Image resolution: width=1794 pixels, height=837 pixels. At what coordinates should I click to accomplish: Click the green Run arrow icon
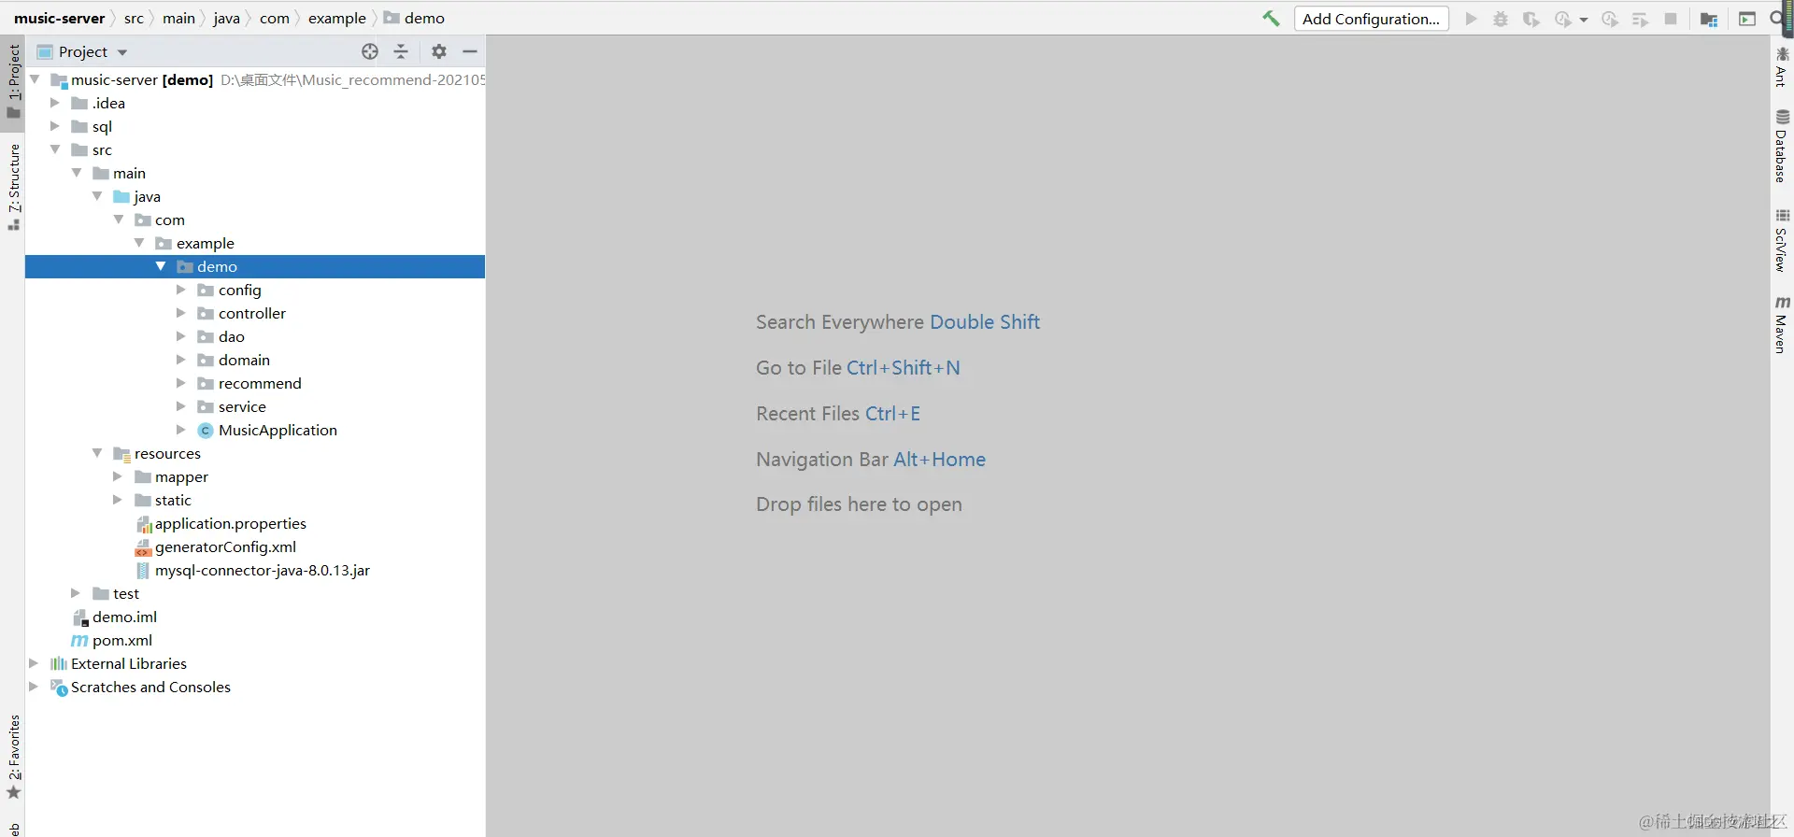pyautogui.click(x=1472, y=19)
